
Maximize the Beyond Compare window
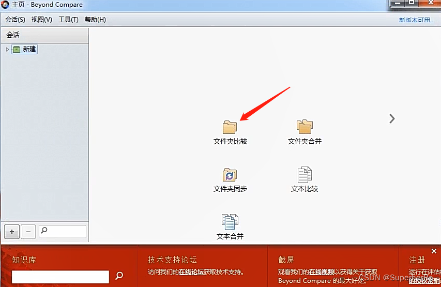tap(412, 3)
